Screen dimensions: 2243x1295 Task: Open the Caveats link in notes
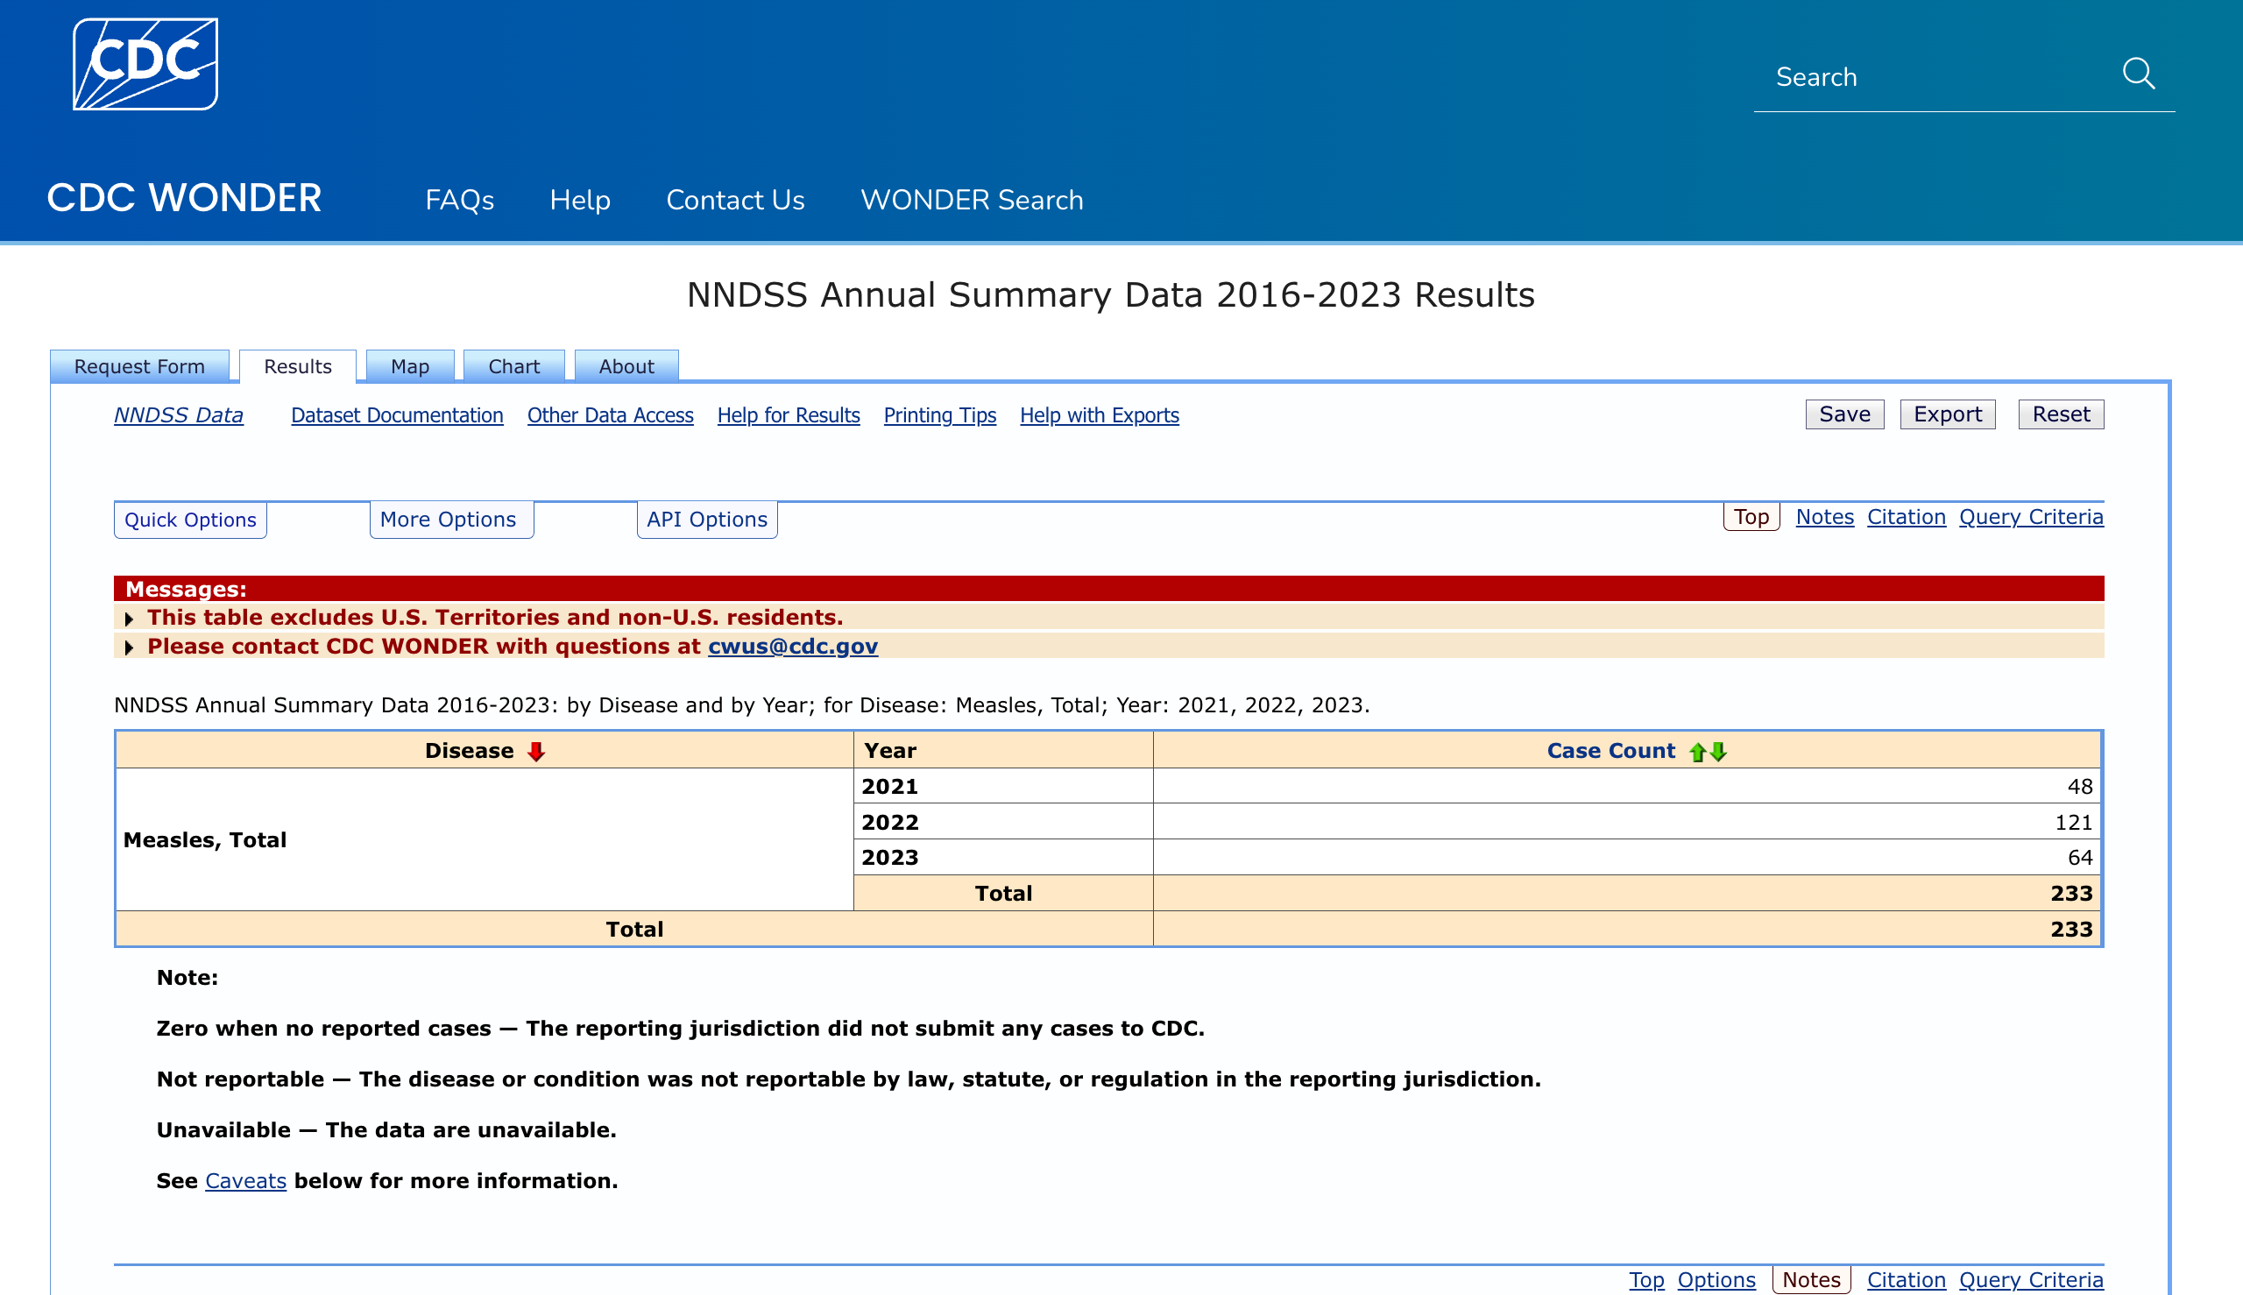click(245, 1181)
